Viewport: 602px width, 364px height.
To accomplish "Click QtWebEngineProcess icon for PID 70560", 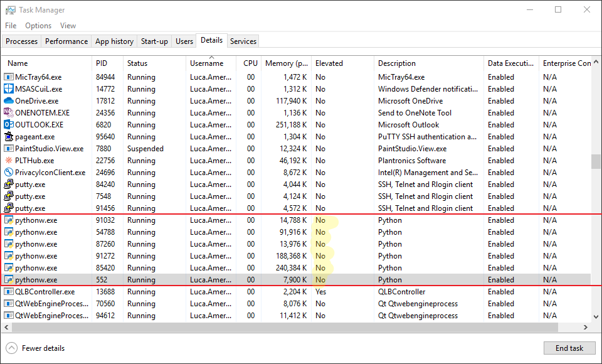I will point(8,304).
